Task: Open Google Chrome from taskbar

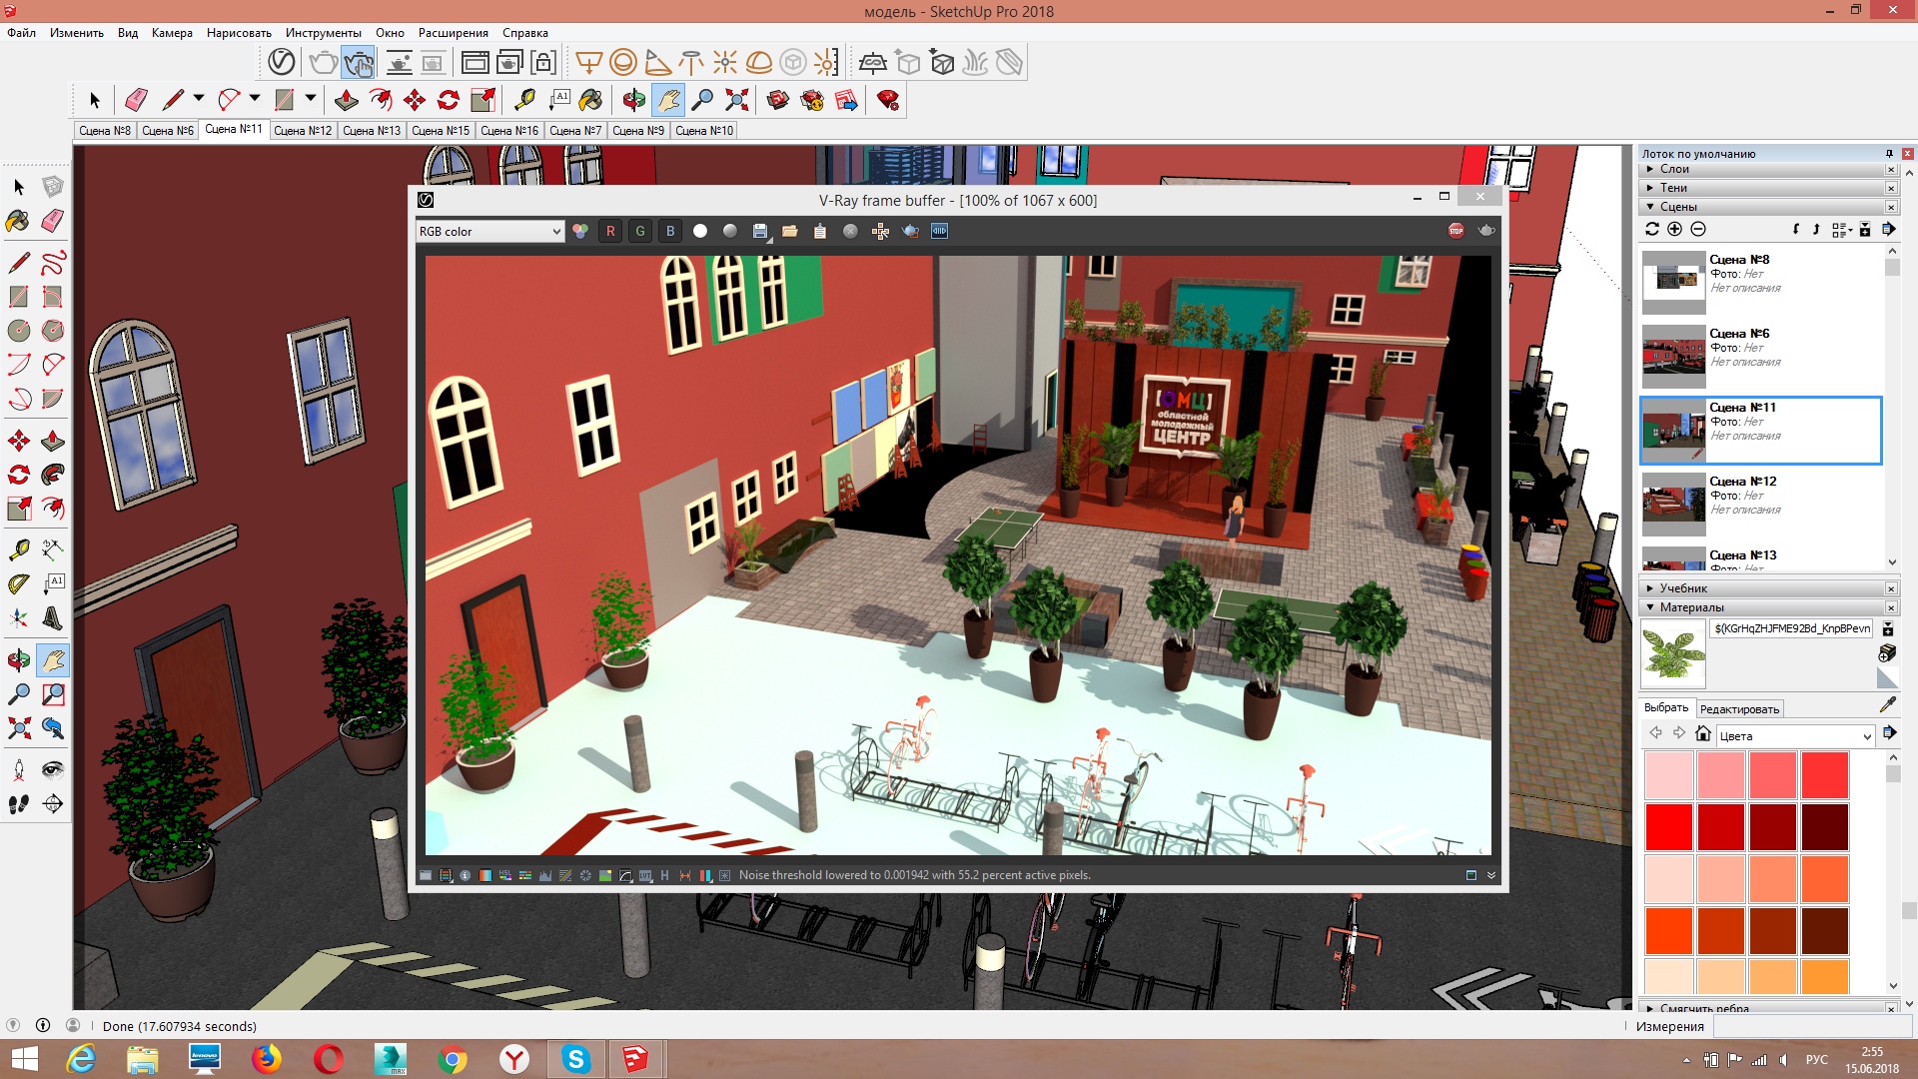Action: pyautogui.click(x=453, y=1059)
